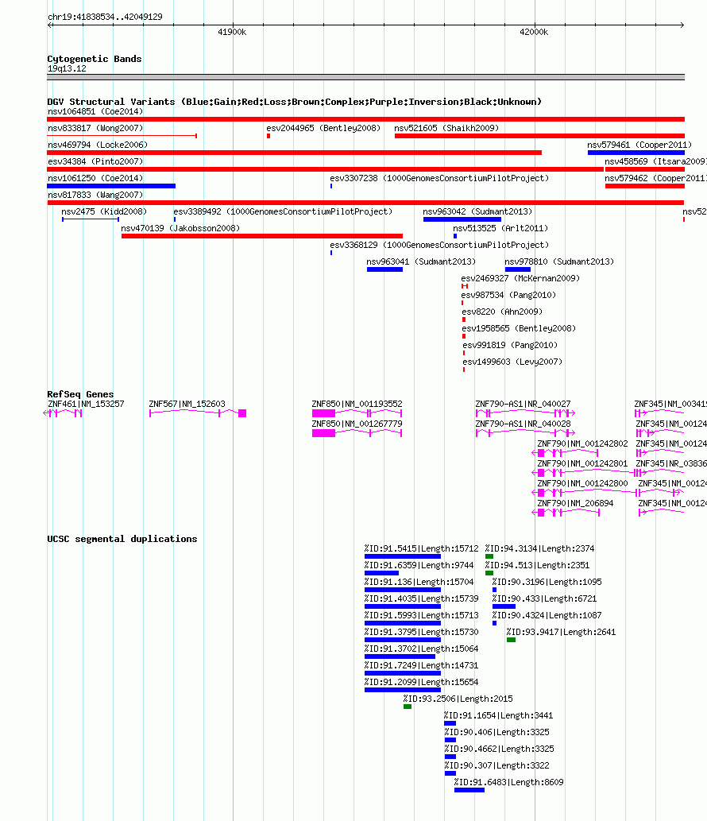Click the 42000k ruler position label

(534, 33)
